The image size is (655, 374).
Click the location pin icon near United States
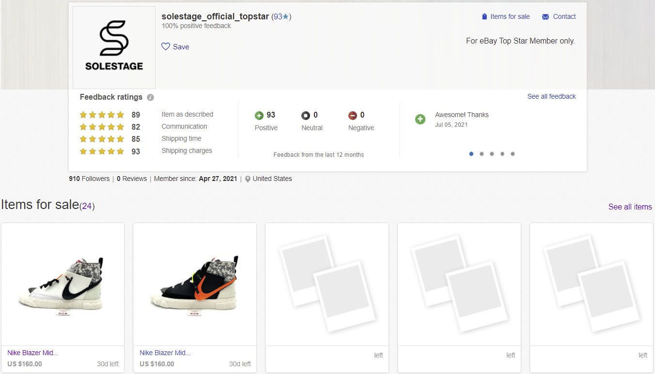248,179
